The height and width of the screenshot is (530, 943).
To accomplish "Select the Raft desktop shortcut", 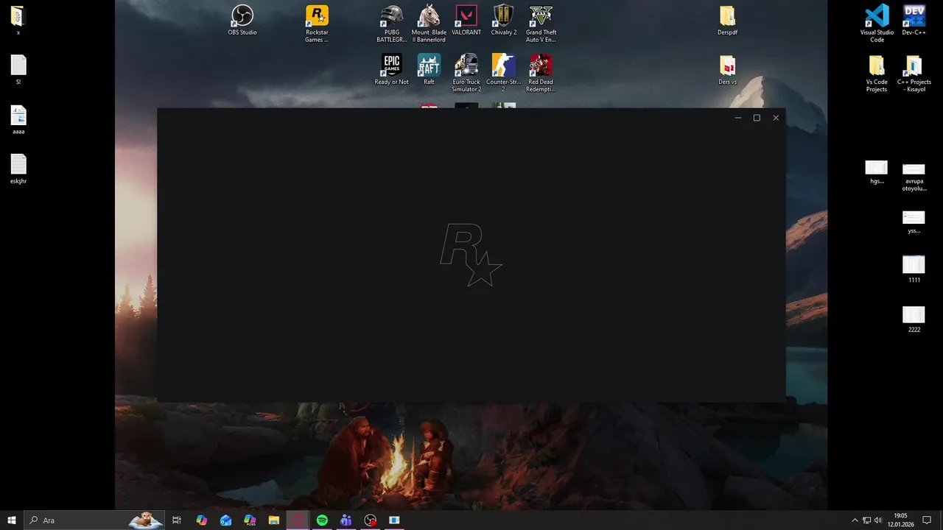I will [x=429, y=70].
